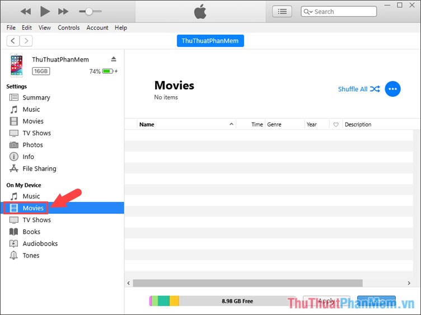Open the File menu

pos(11,27)
